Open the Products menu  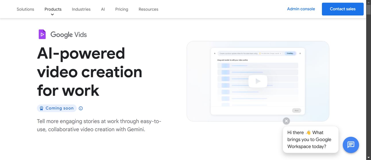coord(53,9)
